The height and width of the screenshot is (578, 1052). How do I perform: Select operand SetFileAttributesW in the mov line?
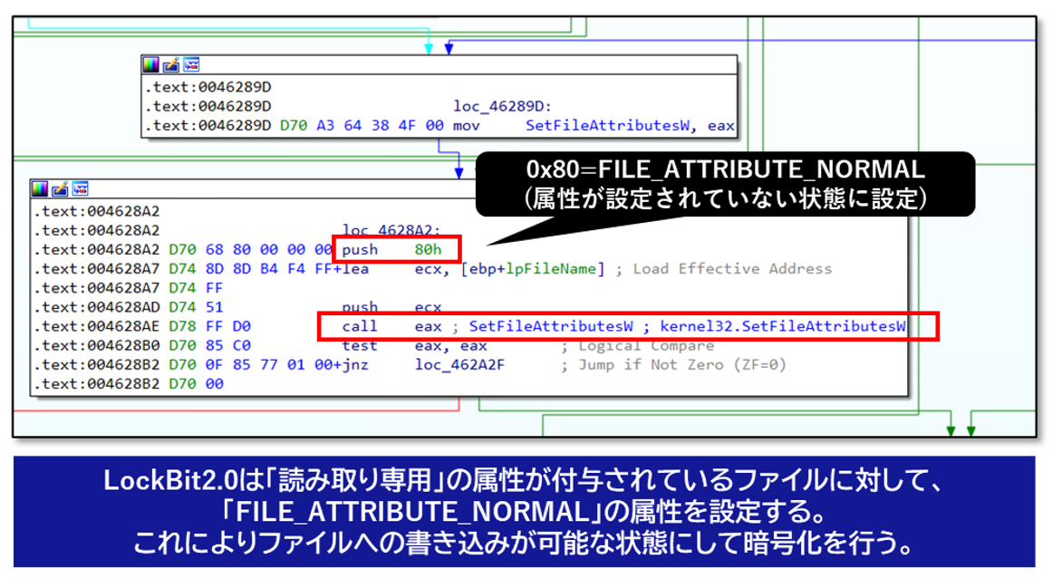[x=606, y=125]
